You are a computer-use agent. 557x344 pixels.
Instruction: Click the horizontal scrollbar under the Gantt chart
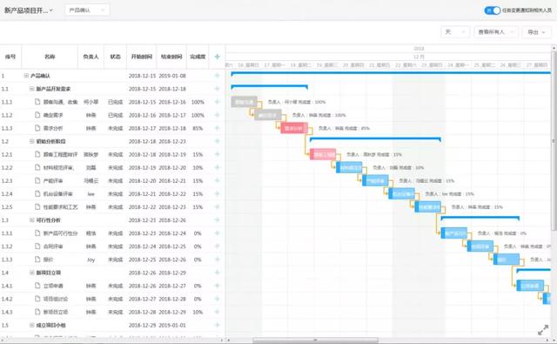pos(315,341)
